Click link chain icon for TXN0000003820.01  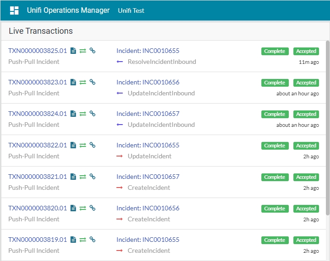[x=92, y=209]
